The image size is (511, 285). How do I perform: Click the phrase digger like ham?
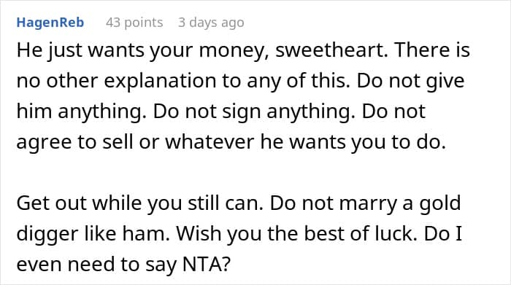pyautogui.click(x=93, y=233)
